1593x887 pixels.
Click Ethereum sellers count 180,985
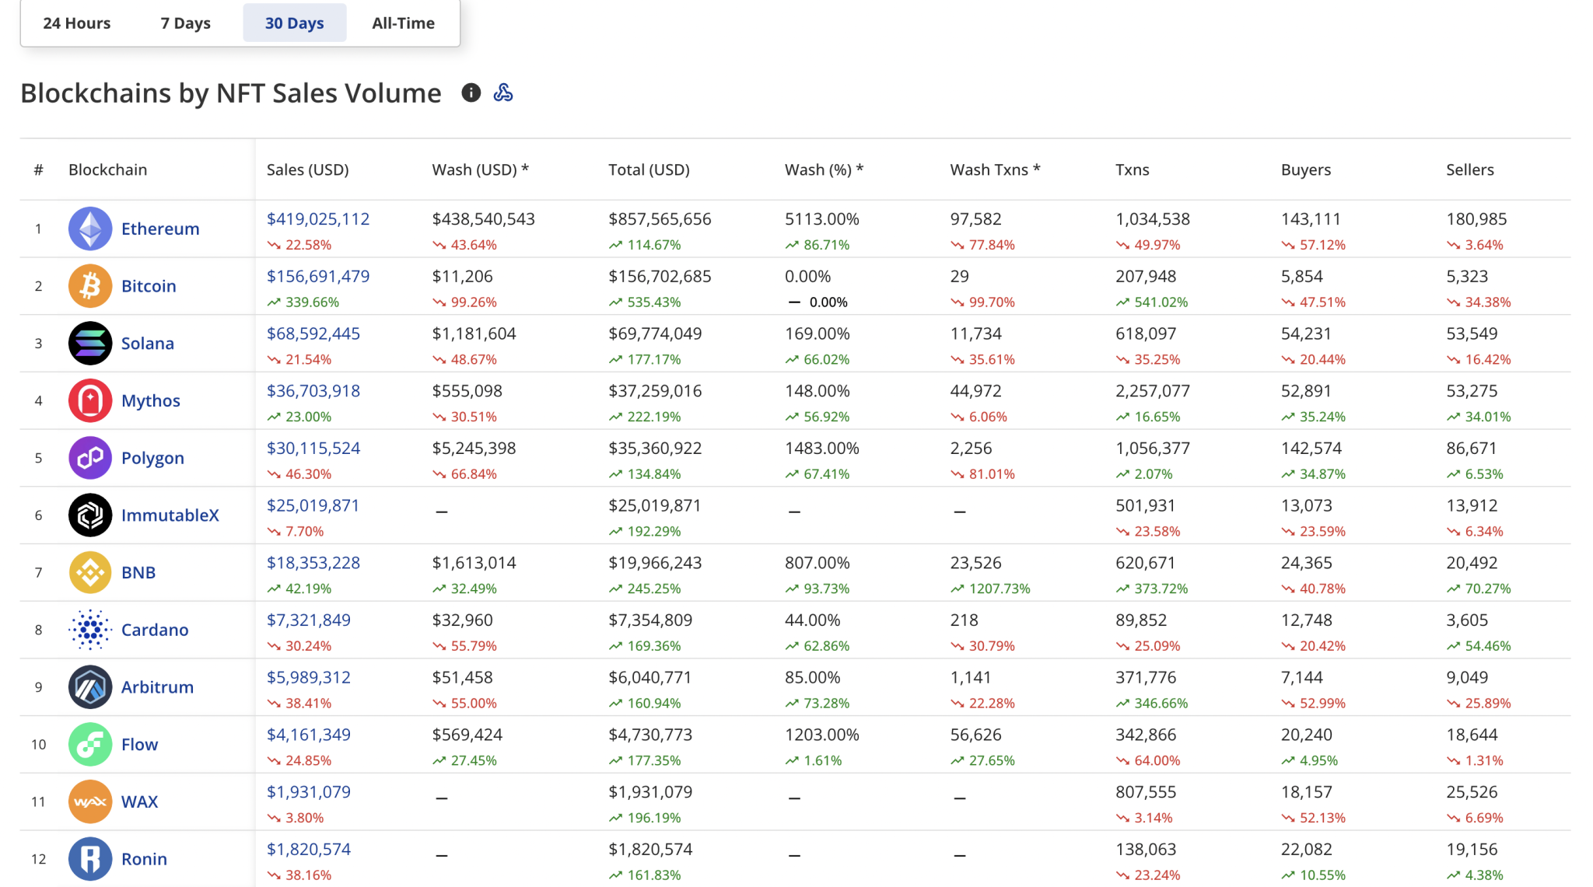tap(1476, 219)
